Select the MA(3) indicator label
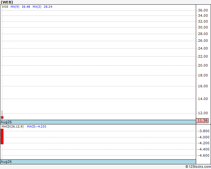Image resolution: width=211 pixels, height=169 pixels. tap(37, 7)
